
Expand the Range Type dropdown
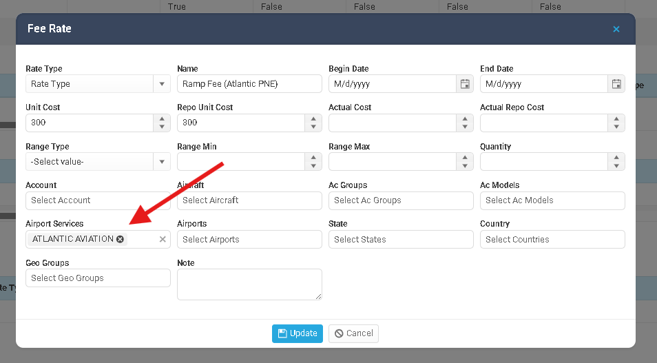click(x=162, y=162)
